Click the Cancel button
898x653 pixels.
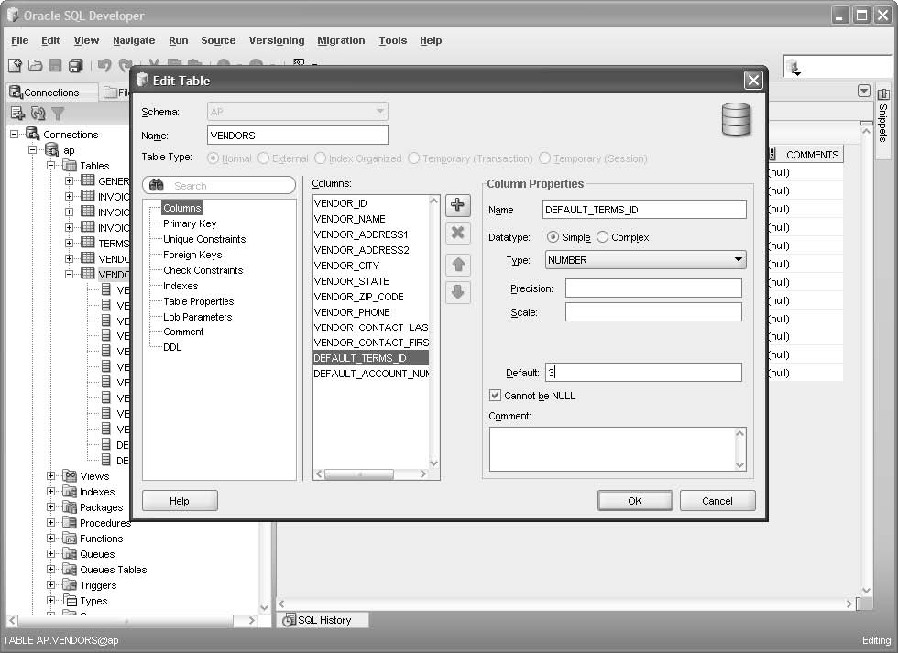[717, 501]
